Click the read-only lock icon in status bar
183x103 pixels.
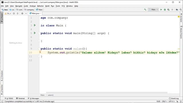pyautogui.click(x=177, y=101)
